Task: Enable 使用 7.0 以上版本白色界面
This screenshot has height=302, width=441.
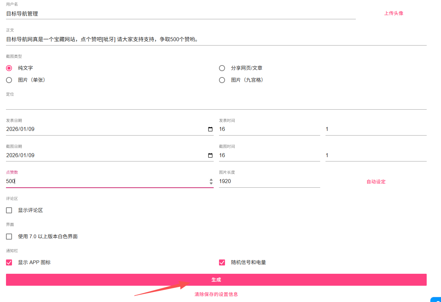Action: [x=9, y=236]
